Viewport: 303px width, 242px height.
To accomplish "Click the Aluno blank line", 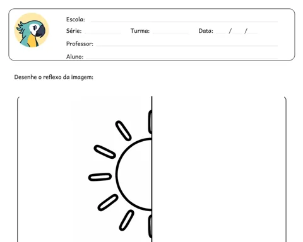I will (x=182, y=58).
